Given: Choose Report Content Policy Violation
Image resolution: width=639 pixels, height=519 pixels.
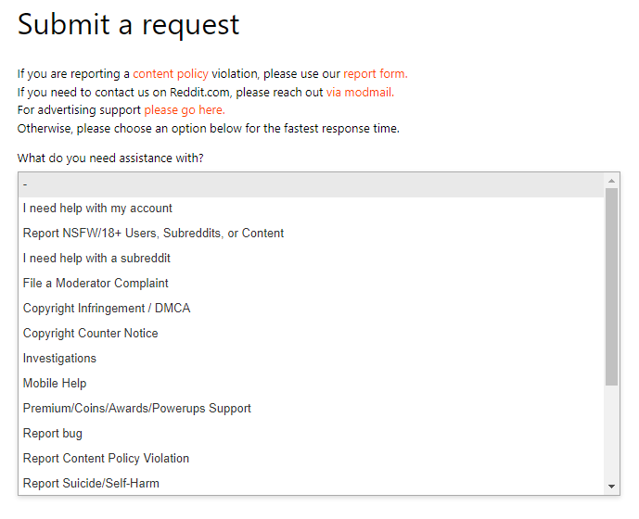Looking at the screenshot, I should (x=106, y=459).
